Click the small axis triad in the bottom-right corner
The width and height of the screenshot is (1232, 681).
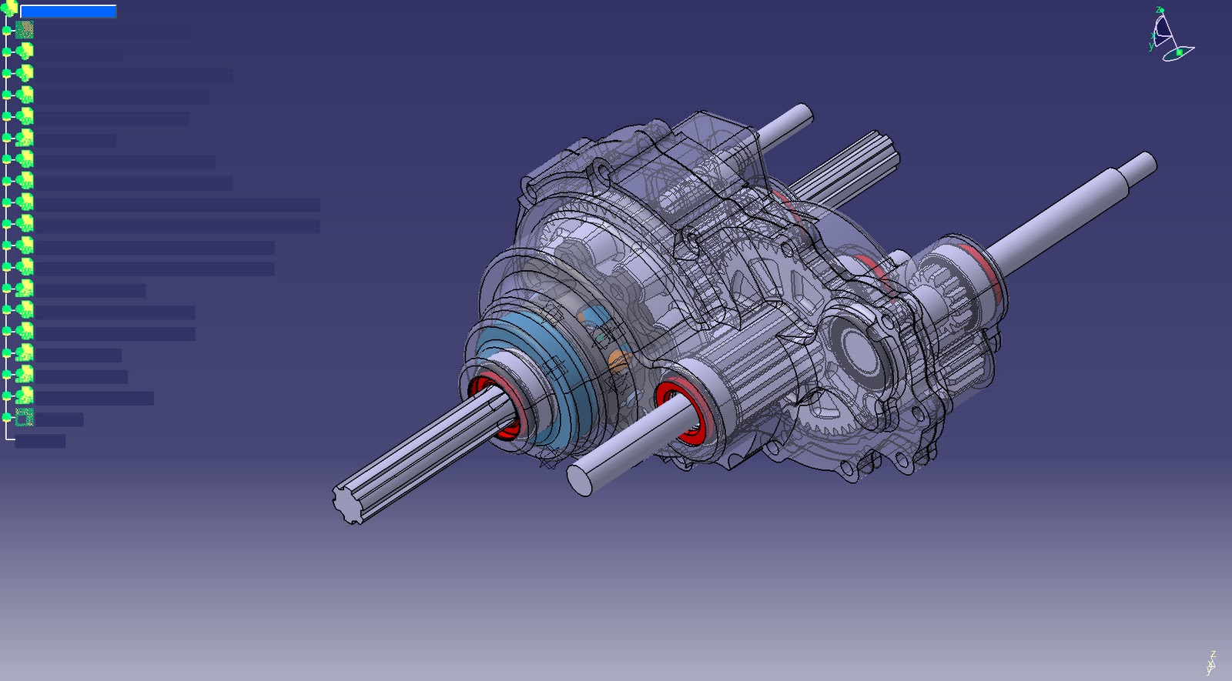point(1211,663)
